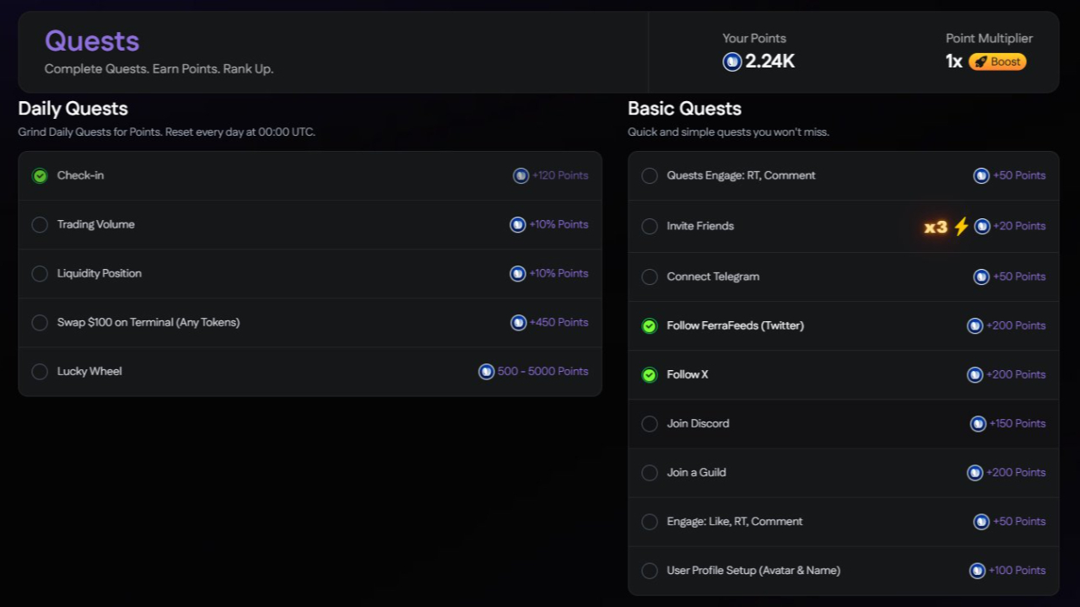Toggle the green Check-in completed checkmark

coord(40,175)
